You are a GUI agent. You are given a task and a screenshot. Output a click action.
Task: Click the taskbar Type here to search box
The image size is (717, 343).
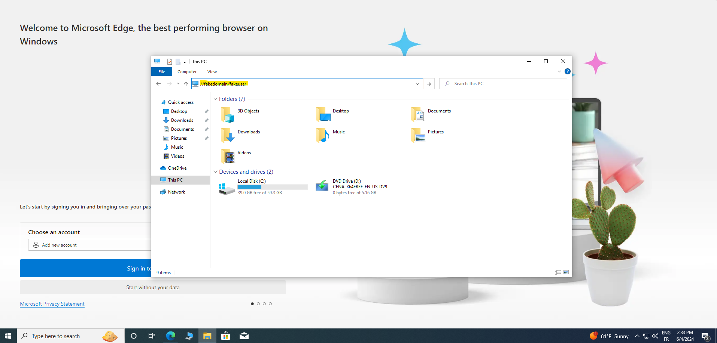[x=71, y=336]
